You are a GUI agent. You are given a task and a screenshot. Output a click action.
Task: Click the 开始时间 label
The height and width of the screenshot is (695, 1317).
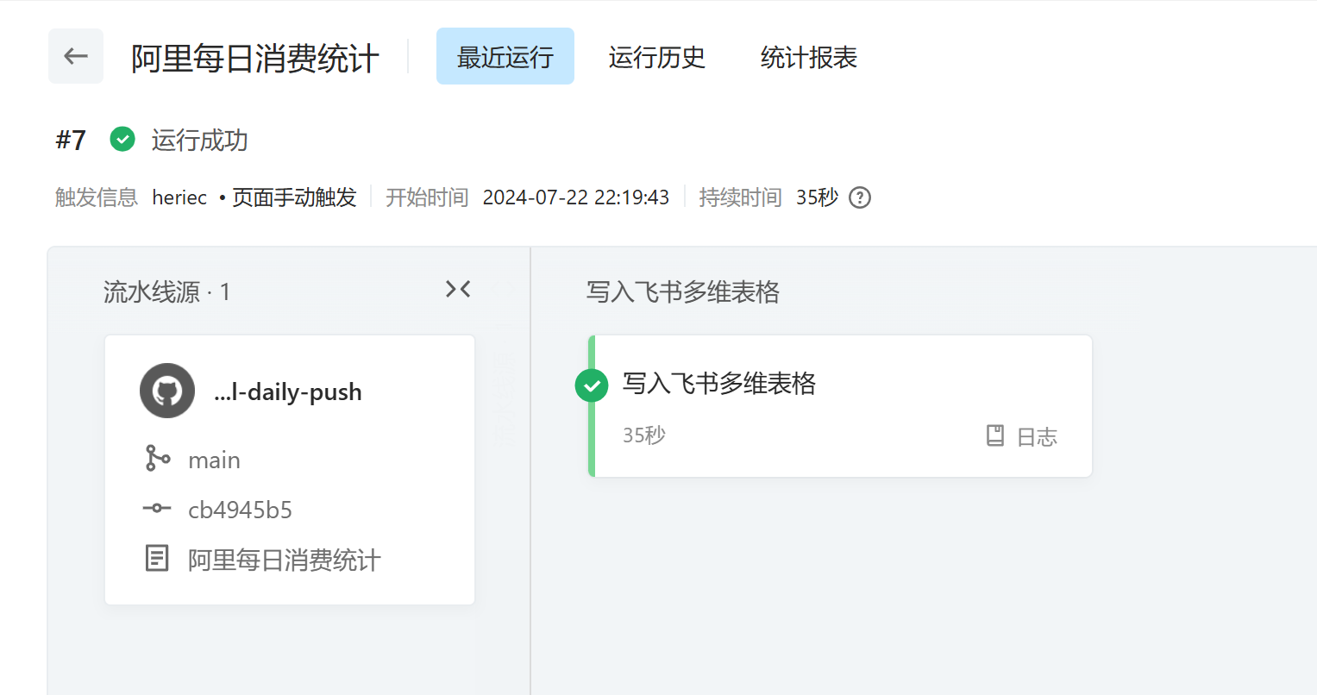(x=427, y=197)
